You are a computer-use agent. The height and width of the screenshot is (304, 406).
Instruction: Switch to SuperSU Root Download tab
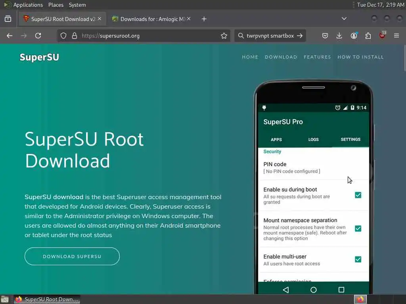pos(62,19)
